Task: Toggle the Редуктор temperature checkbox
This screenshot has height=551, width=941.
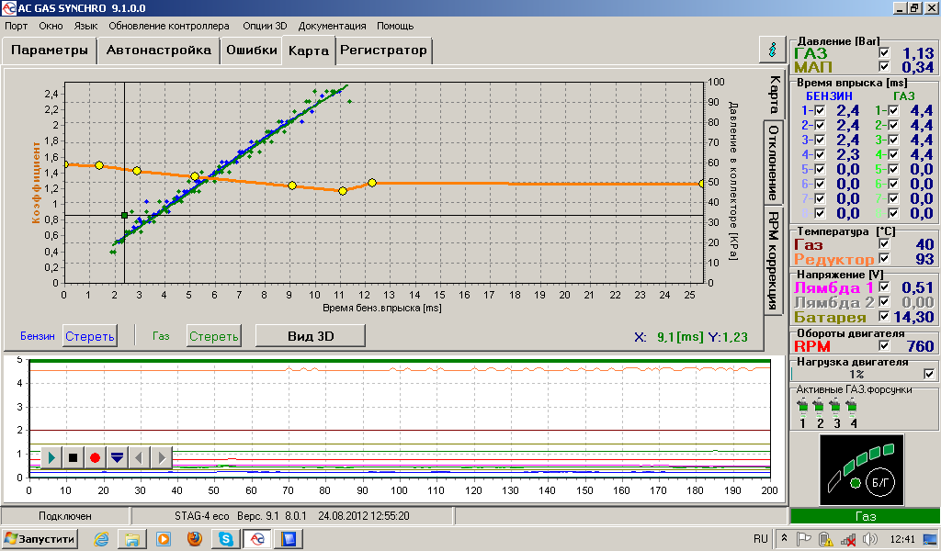Action: coord(884,258)
